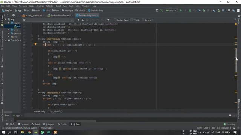Open the AVD Manager phone icon
This screenshot has height=135, width=241.
pyautogui.click(x=218, y=10)
